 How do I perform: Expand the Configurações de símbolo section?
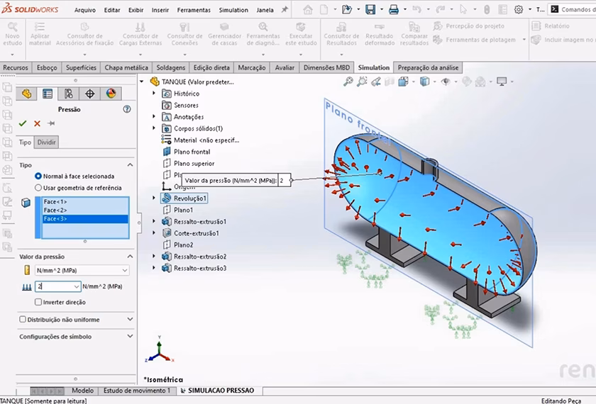tap(130, 337)
